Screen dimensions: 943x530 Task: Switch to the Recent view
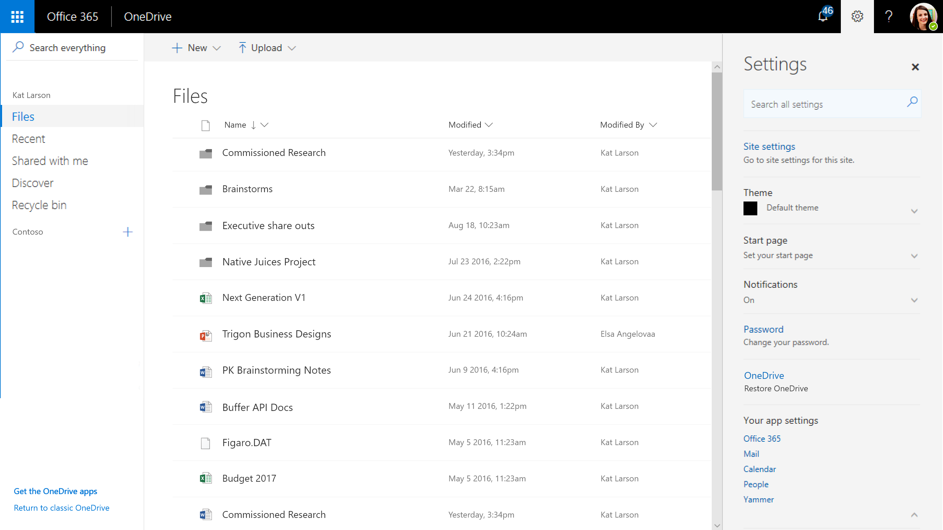pos(29,138)
